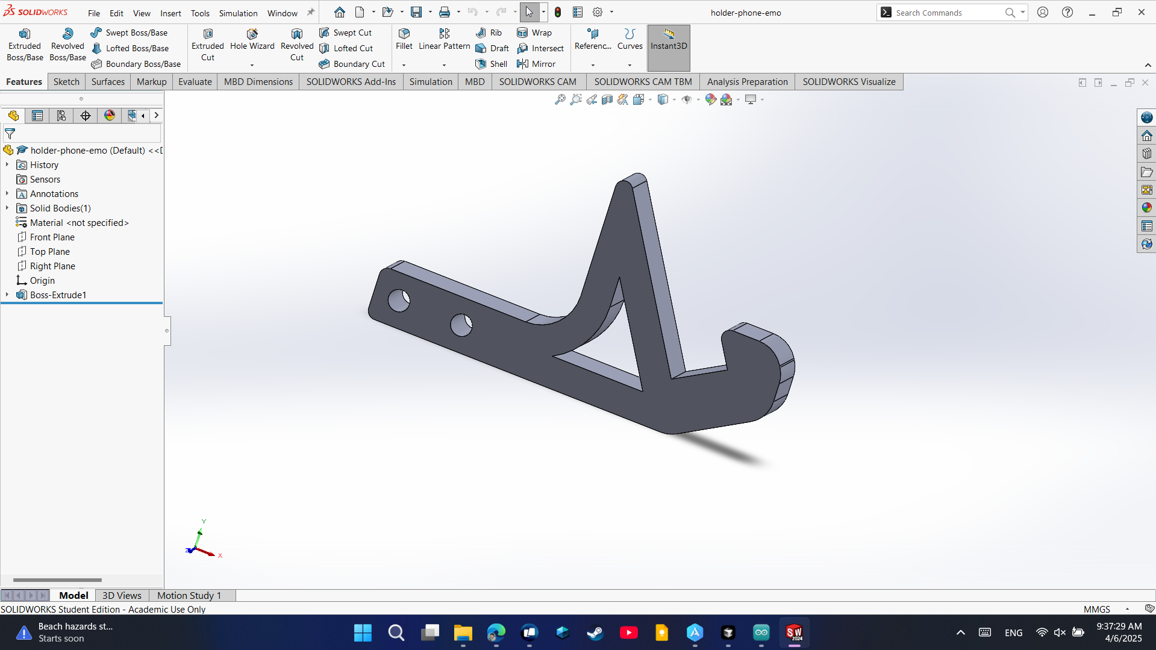Open the 3D Views tab

(x=122, y=595)
